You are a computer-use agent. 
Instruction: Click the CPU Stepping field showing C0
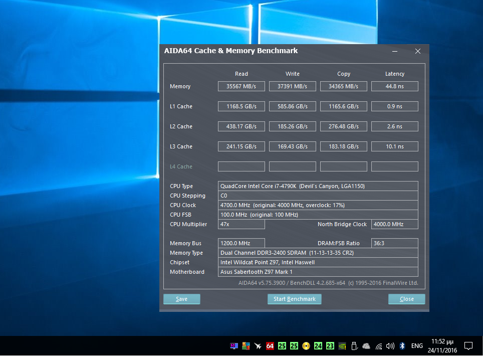click(x=318, y=196)
